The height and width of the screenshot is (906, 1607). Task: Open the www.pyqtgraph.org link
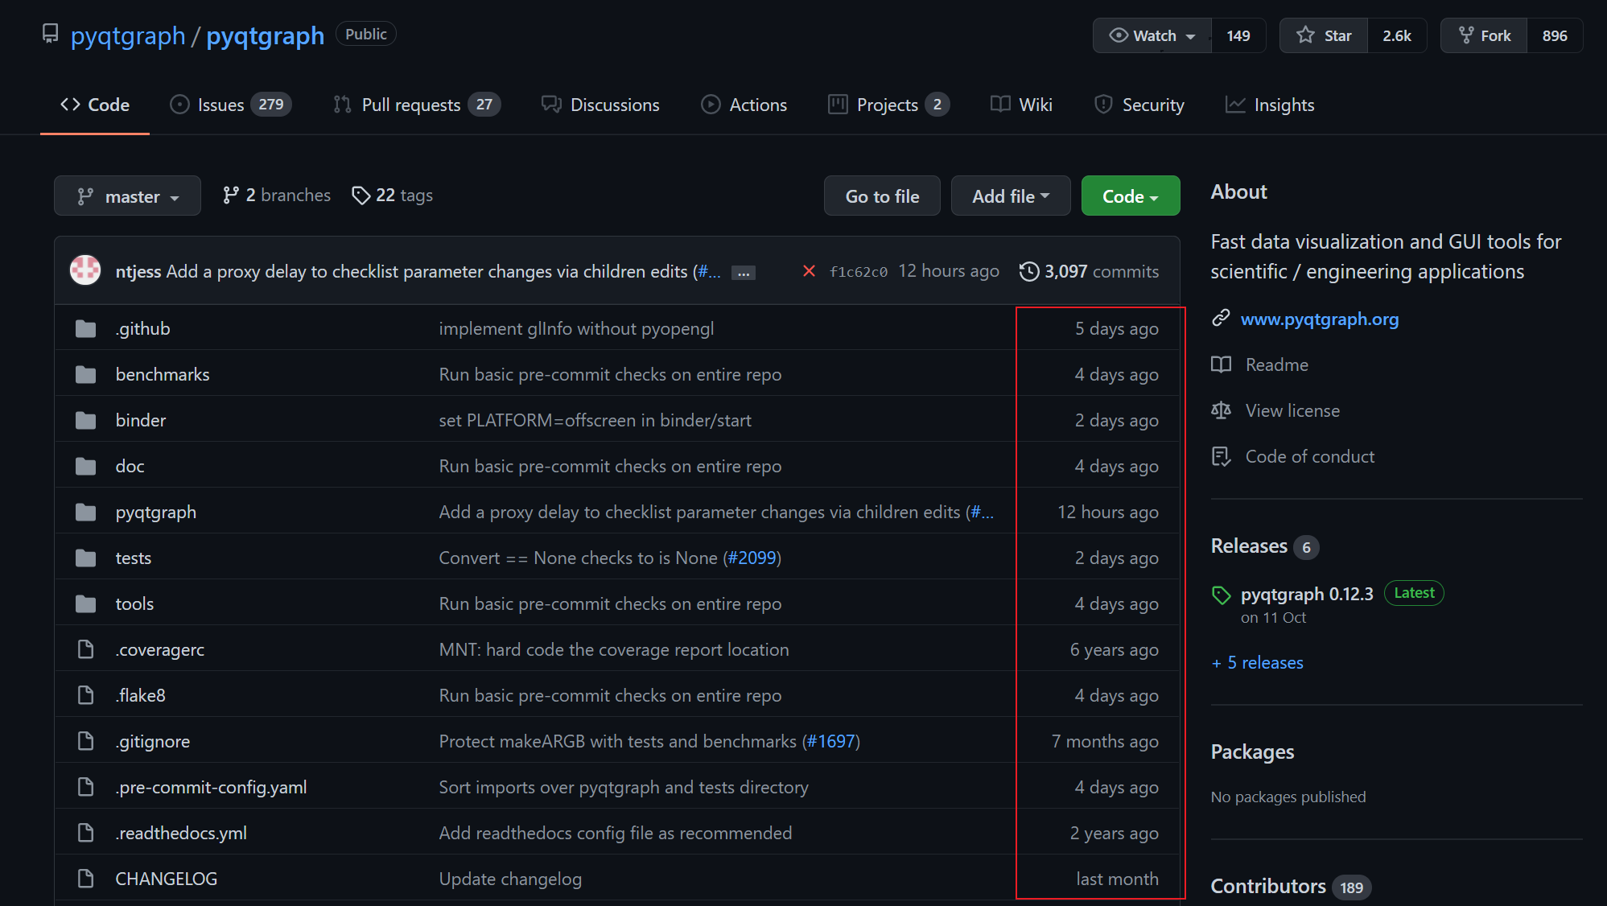tap(1319, 319)
